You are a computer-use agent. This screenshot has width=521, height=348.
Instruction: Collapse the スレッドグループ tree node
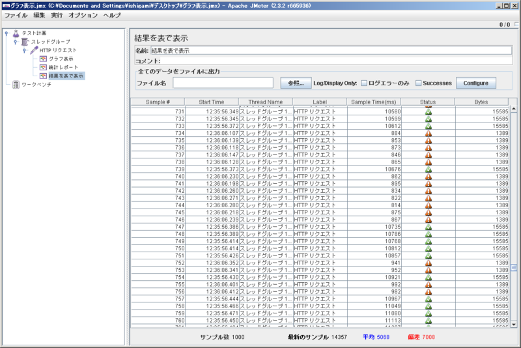(15, 42)
